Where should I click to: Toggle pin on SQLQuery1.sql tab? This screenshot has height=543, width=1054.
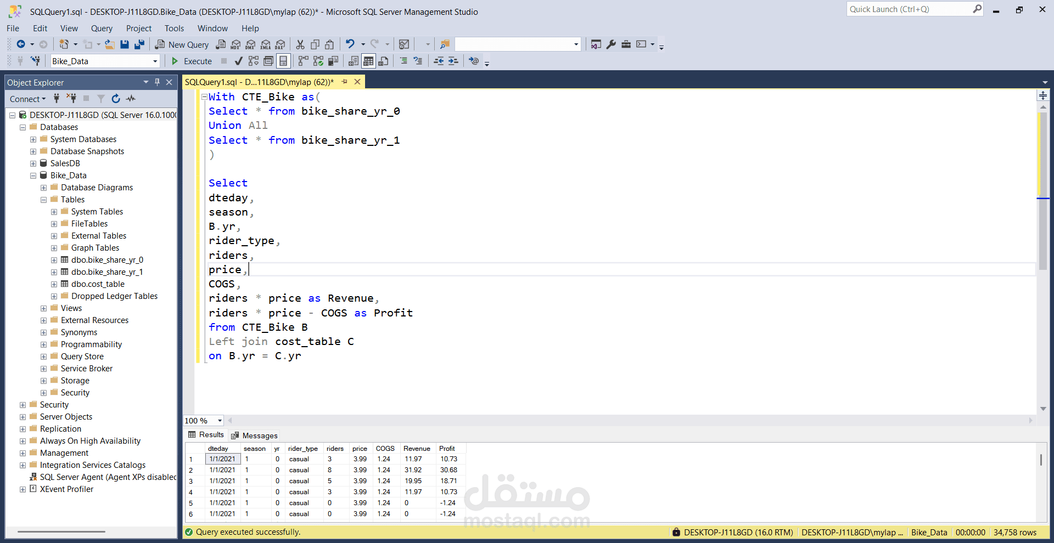[345, 82]
